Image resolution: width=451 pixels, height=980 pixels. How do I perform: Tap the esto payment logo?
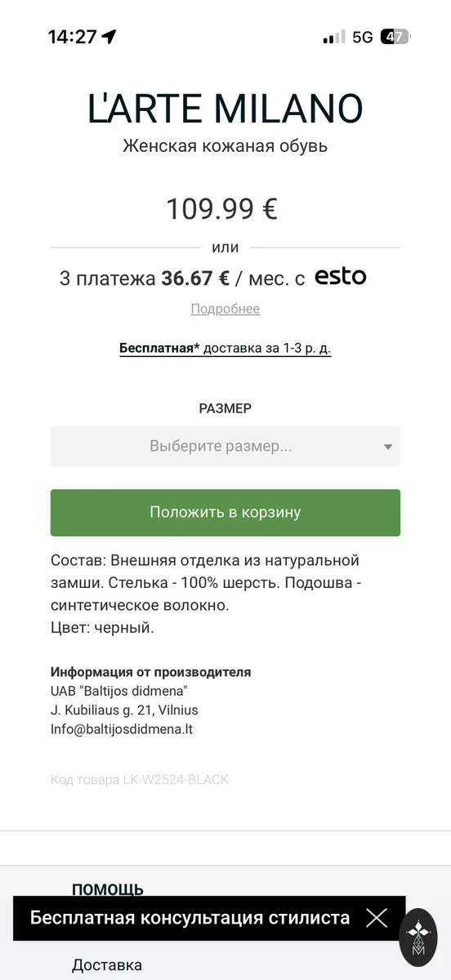tap(341, 277)
